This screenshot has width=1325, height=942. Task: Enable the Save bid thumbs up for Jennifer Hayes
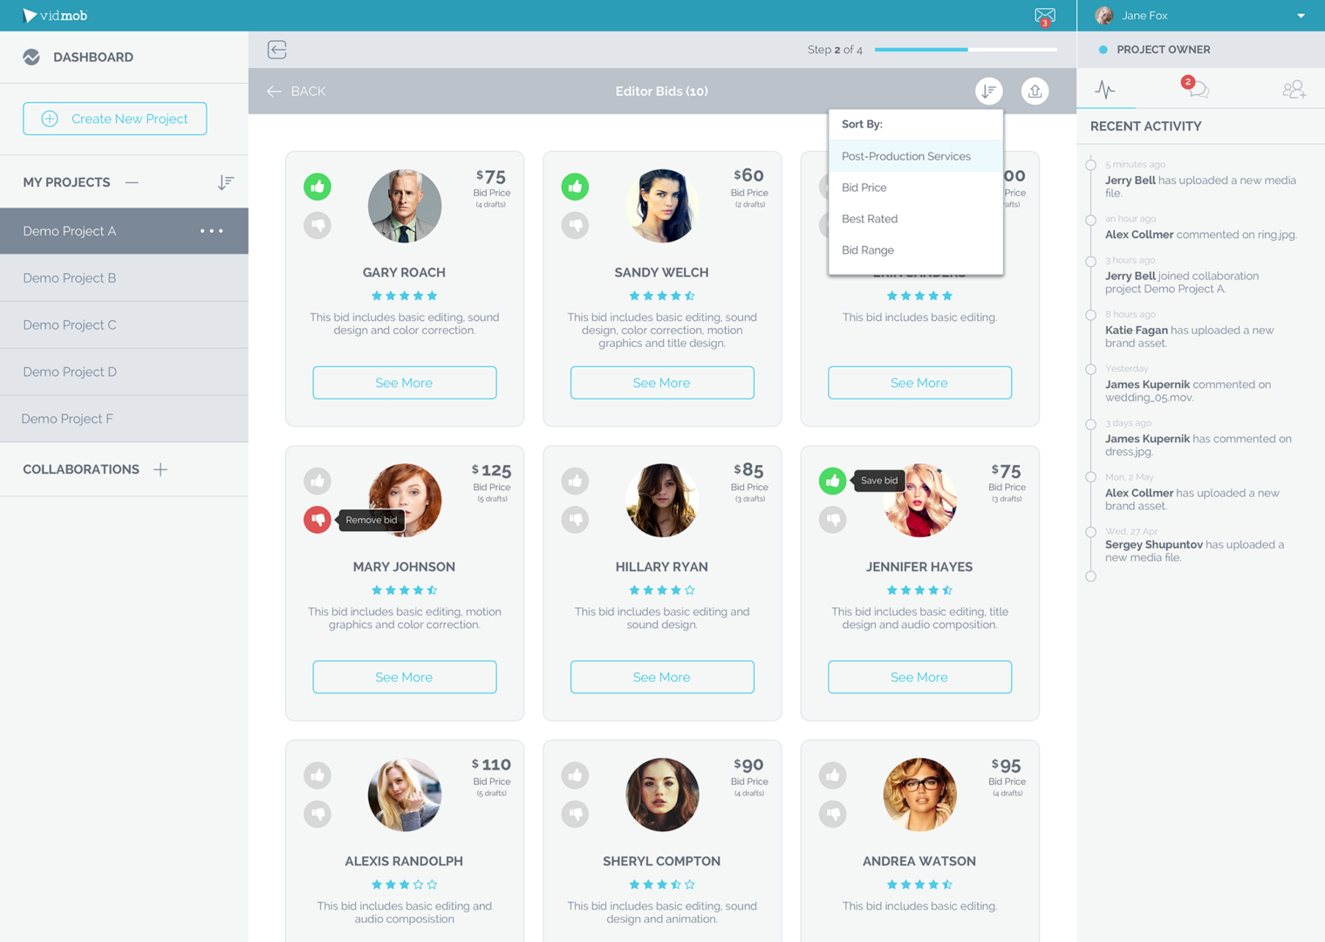[x=832, y=481]
